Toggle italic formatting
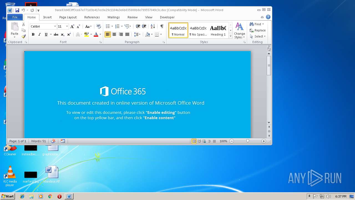This screenshot has width=355, height=200. pos(39,34)
